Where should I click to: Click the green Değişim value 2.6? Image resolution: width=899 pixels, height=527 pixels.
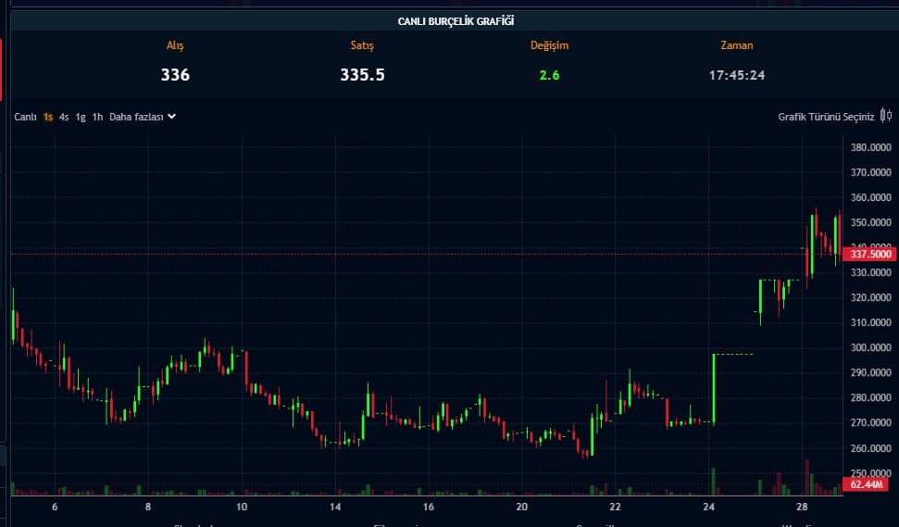point(549,75)
